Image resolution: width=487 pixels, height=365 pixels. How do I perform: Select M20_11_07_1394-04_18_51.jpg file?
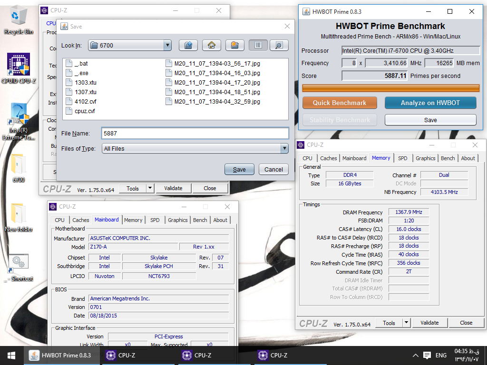(x=213, y=92)
